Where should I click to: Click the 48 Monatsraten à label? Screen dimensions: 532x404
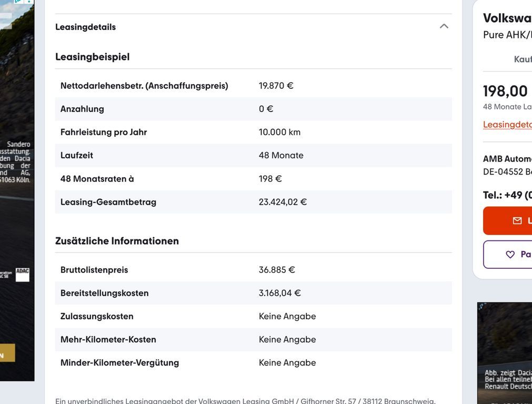[x=97, y=179]
